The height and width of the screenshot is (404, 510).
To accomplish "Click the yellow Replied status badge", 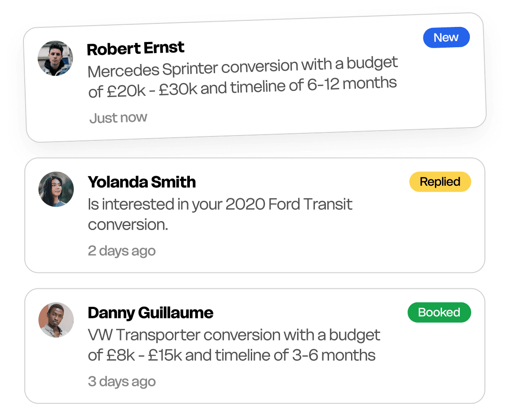I will [440, 182].
